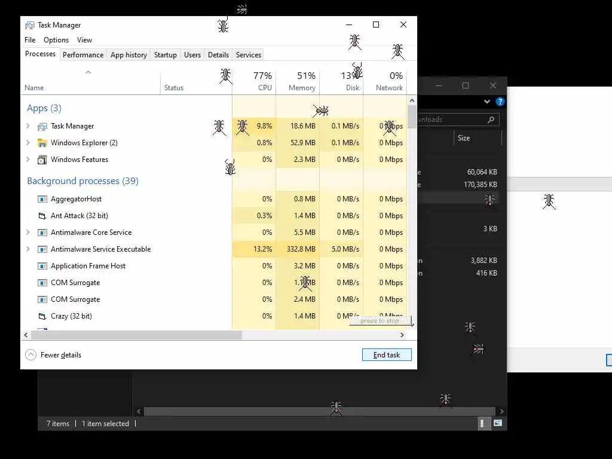This screenshot has width=612, height=459.
Task: Select the 'Crazy (32 bit)' process name
Action: (72, 316)
